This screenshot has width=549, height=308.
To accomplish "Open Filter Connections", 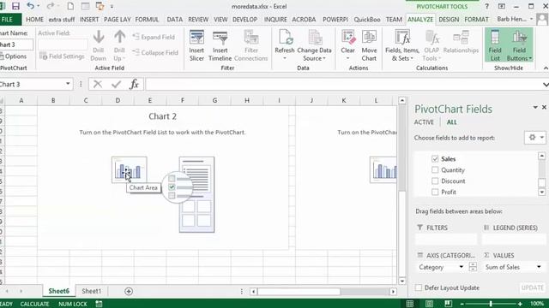I will click(250, 45).
